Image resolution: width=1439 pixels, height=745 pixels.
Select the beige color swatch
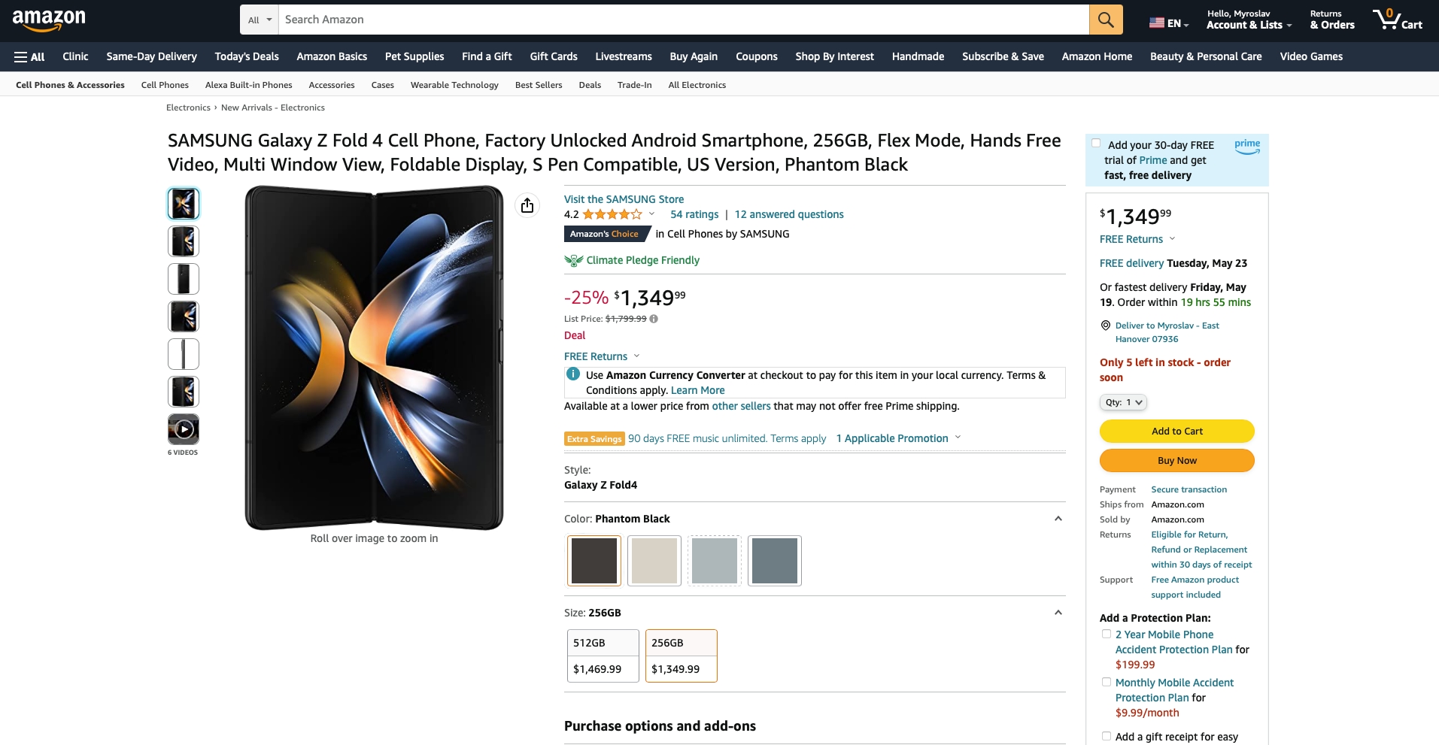(x=654, y=561)
